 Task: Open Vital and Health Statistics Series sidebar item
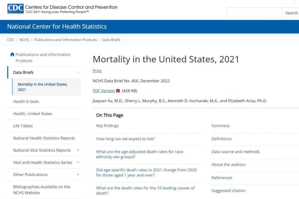click(42, 162)
